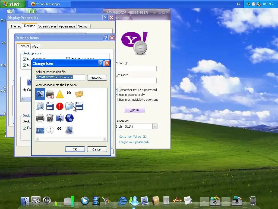Select the General tab in Desktop Items

(x=23, y=46)
